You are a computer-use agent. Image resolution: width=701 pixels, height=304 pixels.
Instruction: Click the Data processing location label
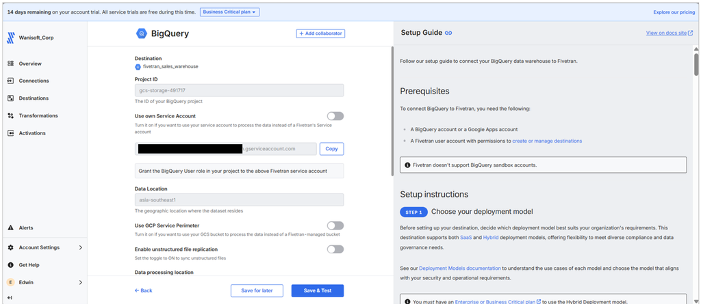tap(164, 273)
